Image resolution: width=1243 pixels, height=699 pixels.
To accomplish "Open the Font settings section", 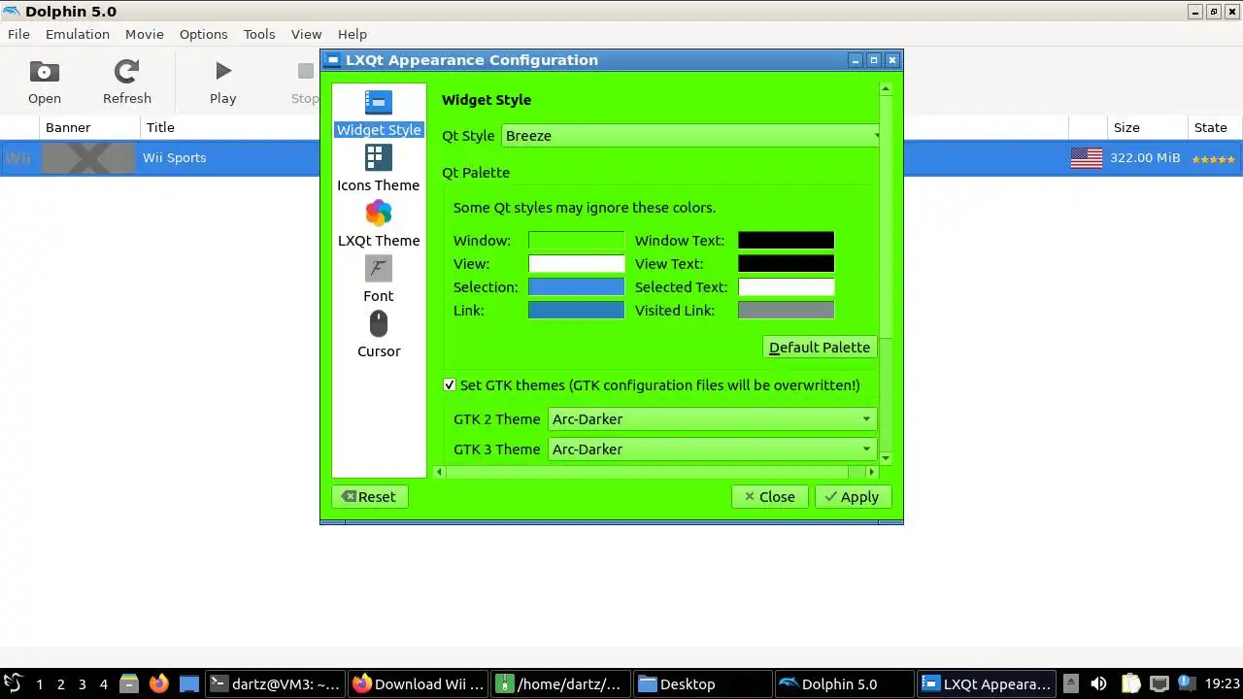I will (379, 280).
